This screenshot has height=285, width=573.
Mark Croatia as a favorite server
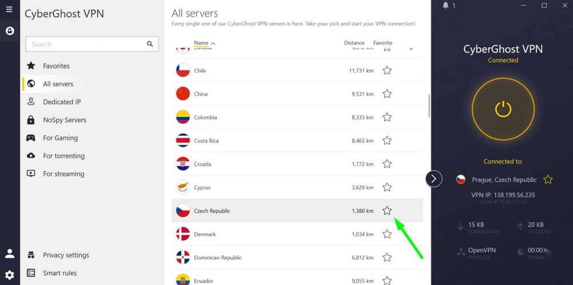387,164
